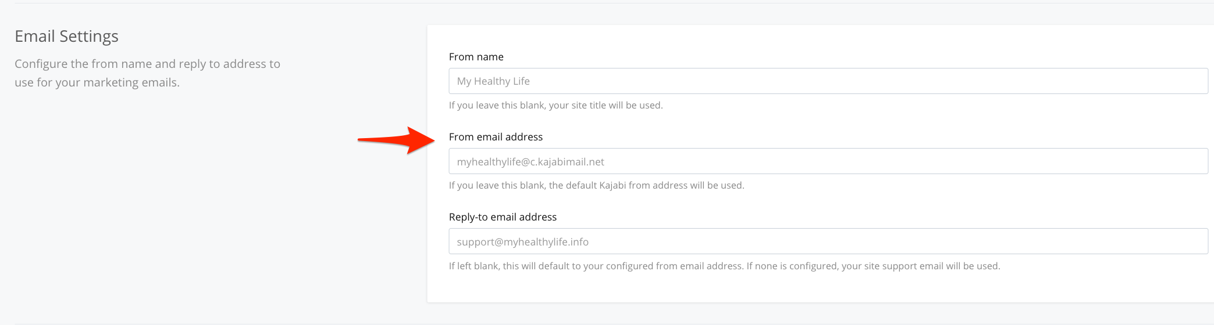The height and width of the screenshot is (325, 1214).
Task: Click the "Configure the from name" description text
Action: pos(148,64)
